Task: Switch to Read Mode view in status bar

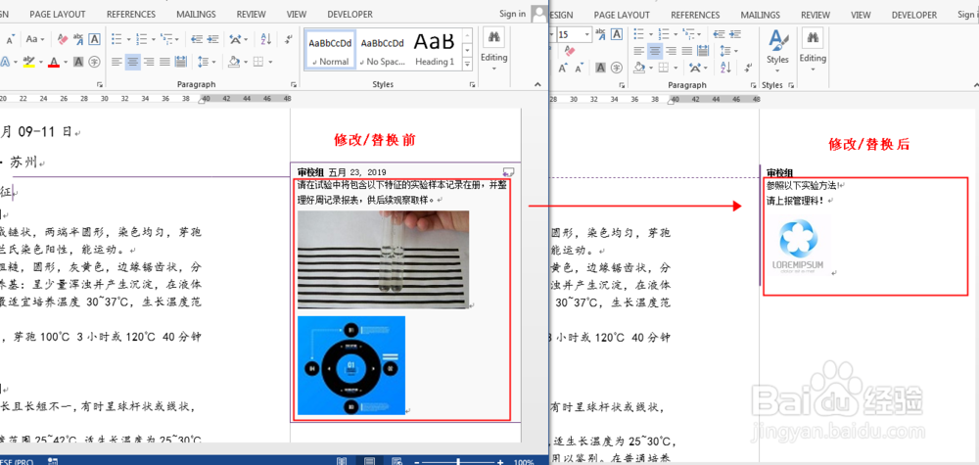Action: pyautogui.click(x=341, y=462)
